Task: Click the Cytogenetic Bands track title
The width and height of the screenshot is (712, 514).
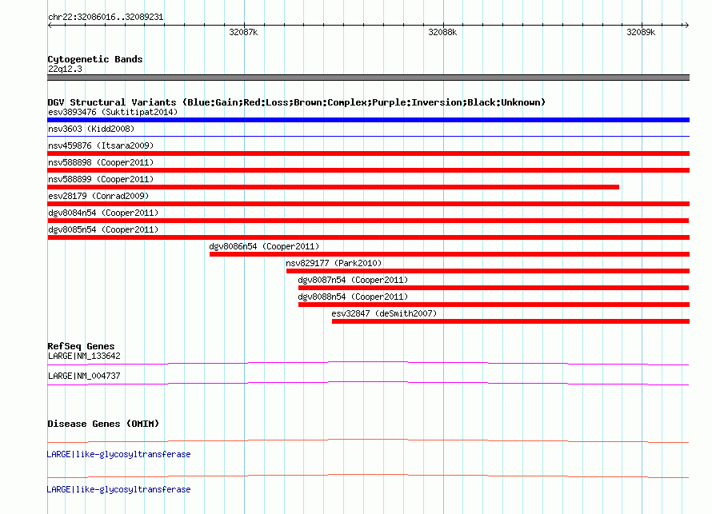Action: pyautogui.click(x=95, y=59)
